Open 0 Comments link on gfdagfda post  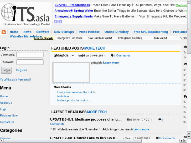(x=122, y=56)
